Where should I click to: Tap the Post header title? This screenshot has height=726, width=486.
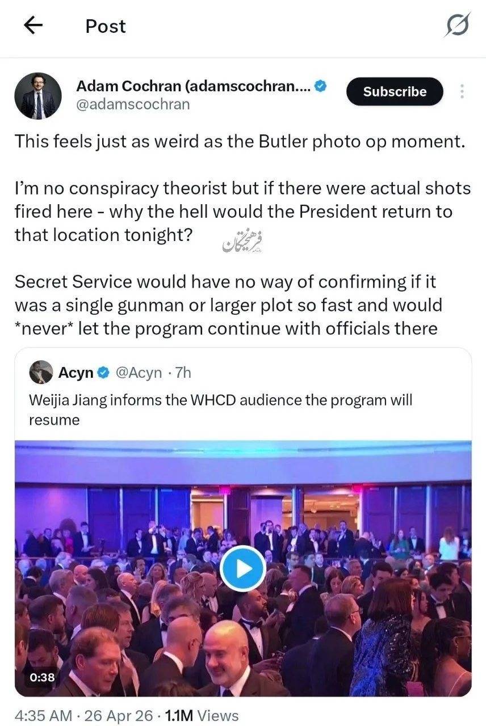(x=106, y=26)
